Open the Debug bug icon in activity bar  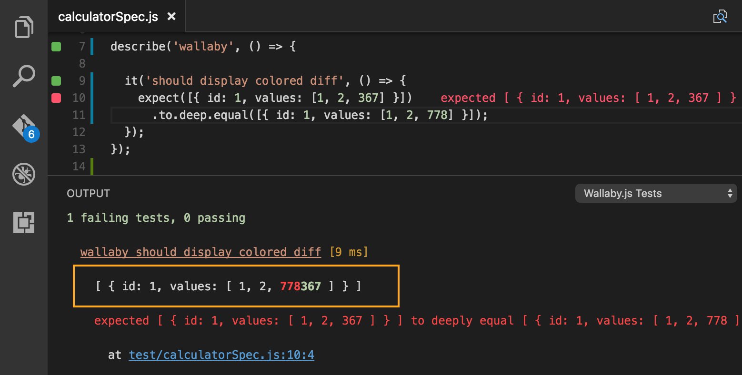pyautogui.click(x=24, y=174)
